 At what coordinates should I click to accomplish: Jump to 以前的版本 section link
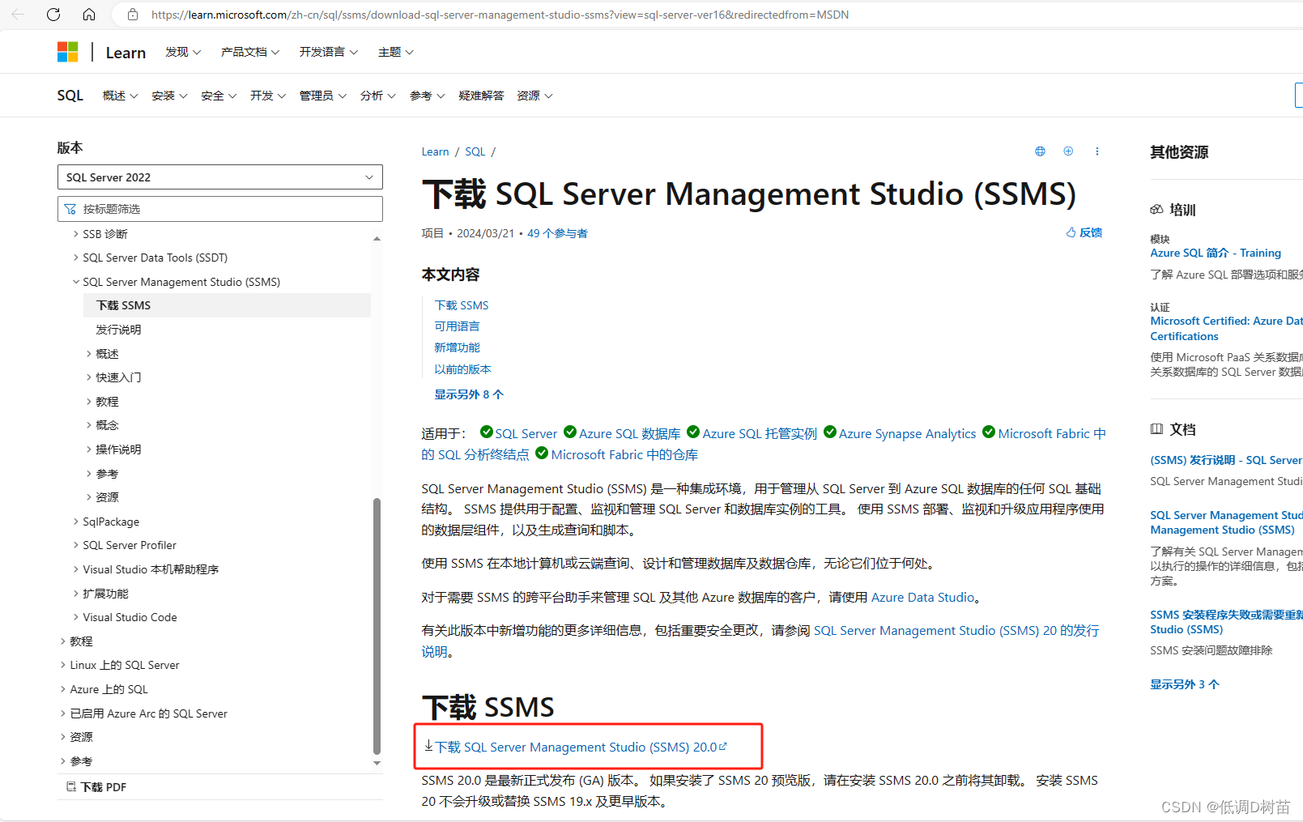(x=462, y=369)
